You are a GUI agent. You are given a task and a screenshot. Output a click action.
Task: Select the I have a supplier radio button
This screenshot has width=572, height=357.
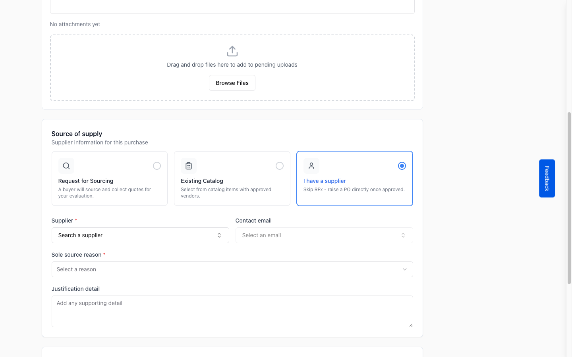coord(402,166)
